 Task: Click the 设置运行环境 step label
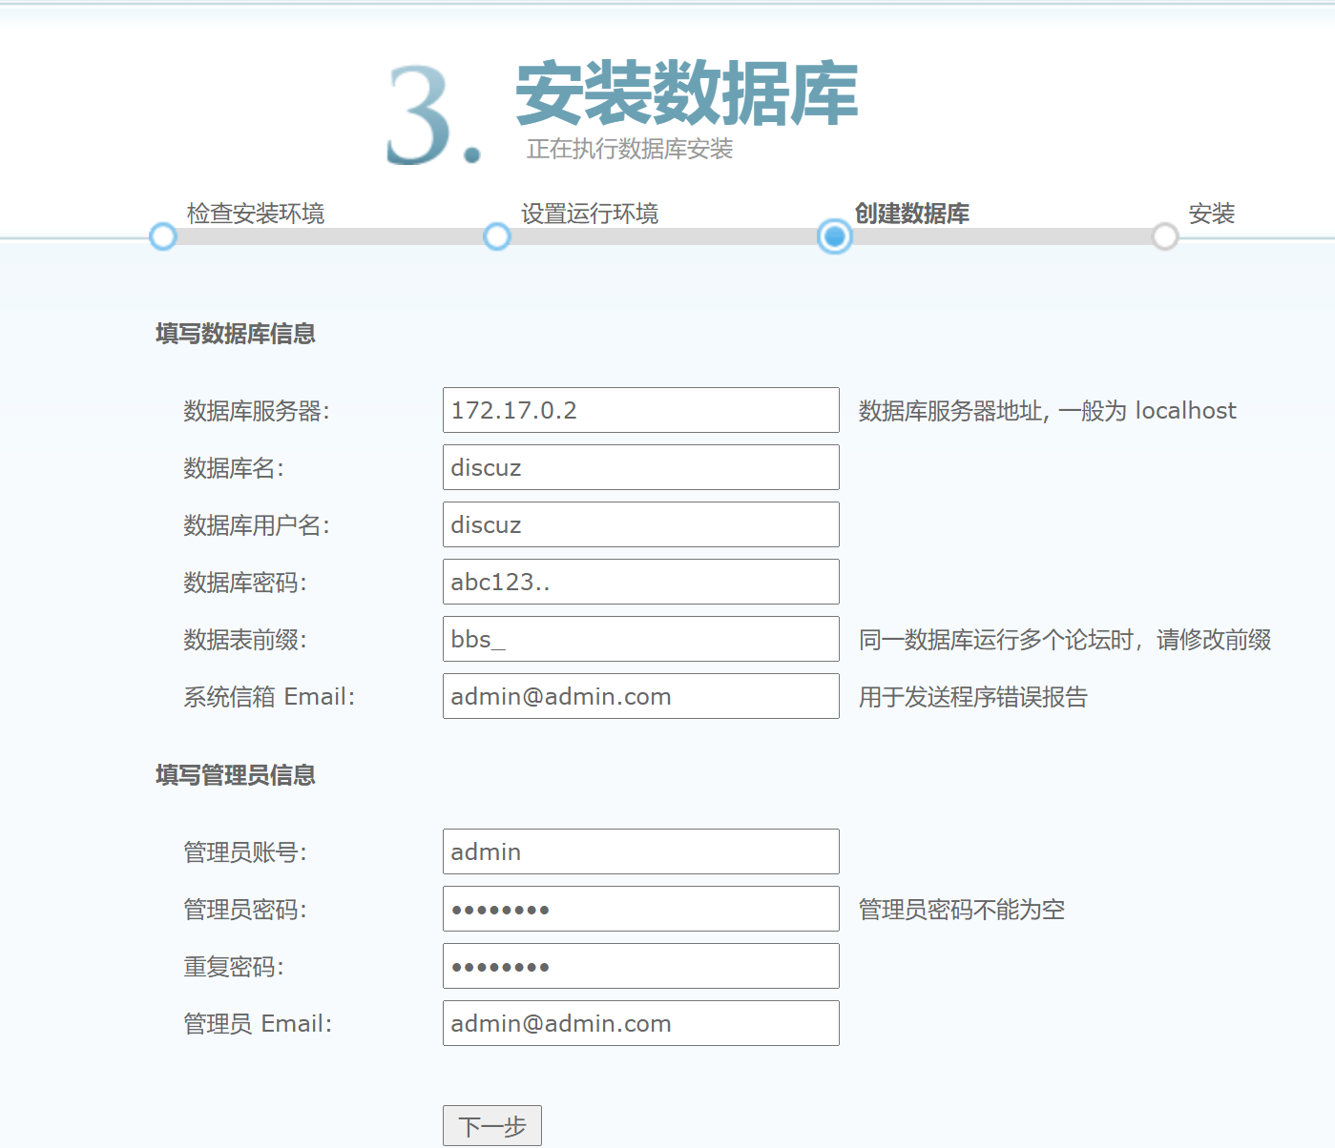click(x=590, y=214)
